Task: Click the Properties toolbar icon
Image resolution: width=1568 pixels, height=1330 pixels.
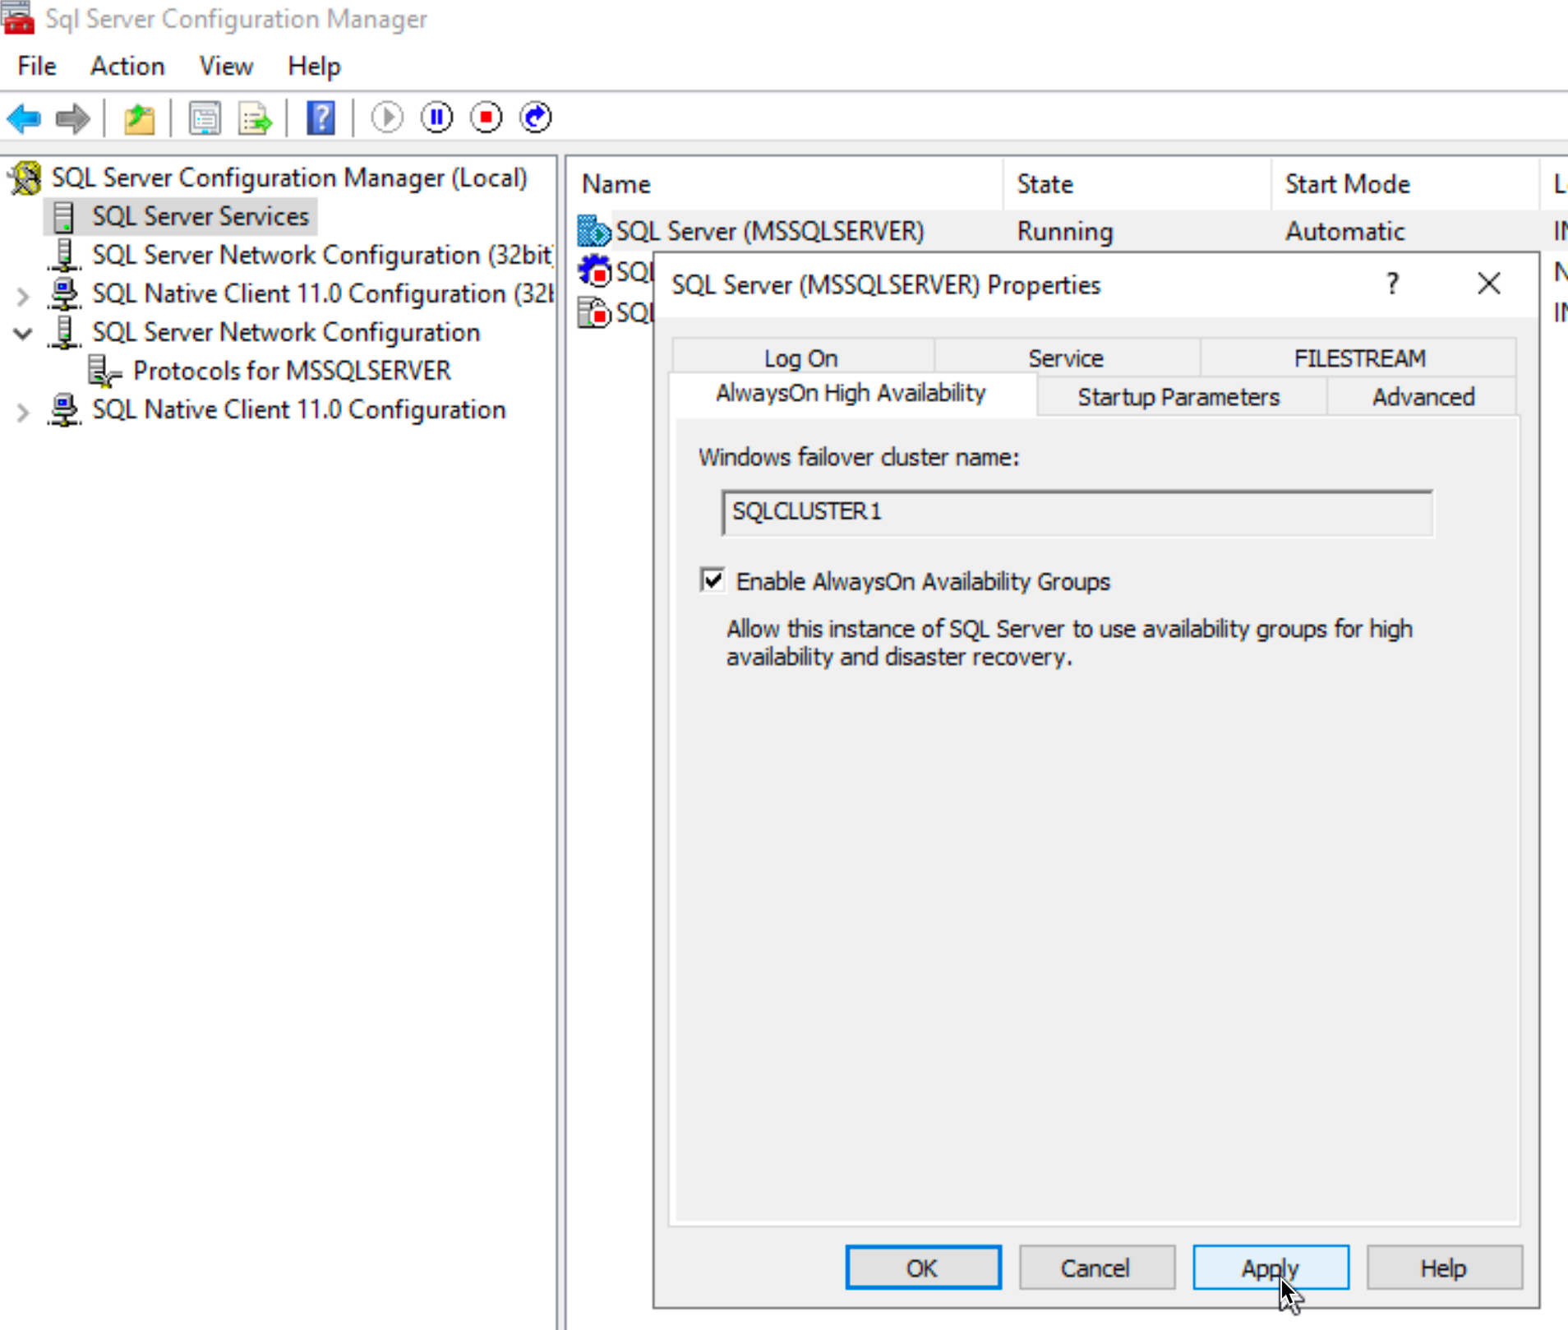Action: (x=205, y=118)
